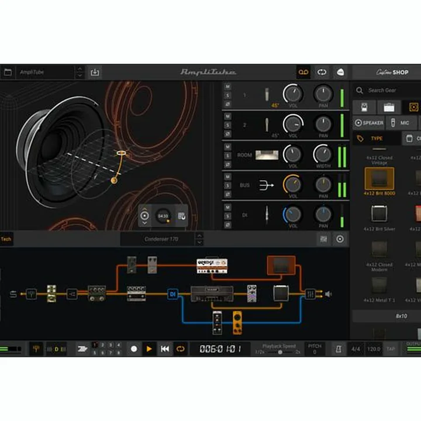Image resolution: width=421 pixels, height=421 pixels.
Task: Open the ToneNET cloud icon
Action: (340, 72)
